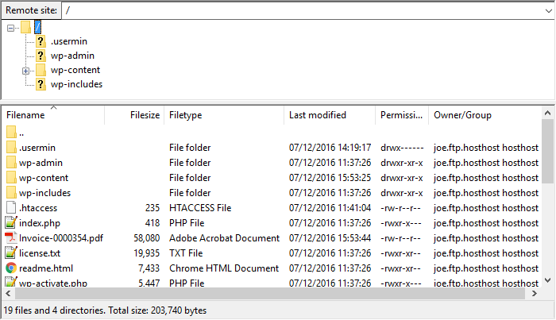Click the readme.html Chrome icon
The image size is (556, 320).
click(x=11, y=268)
